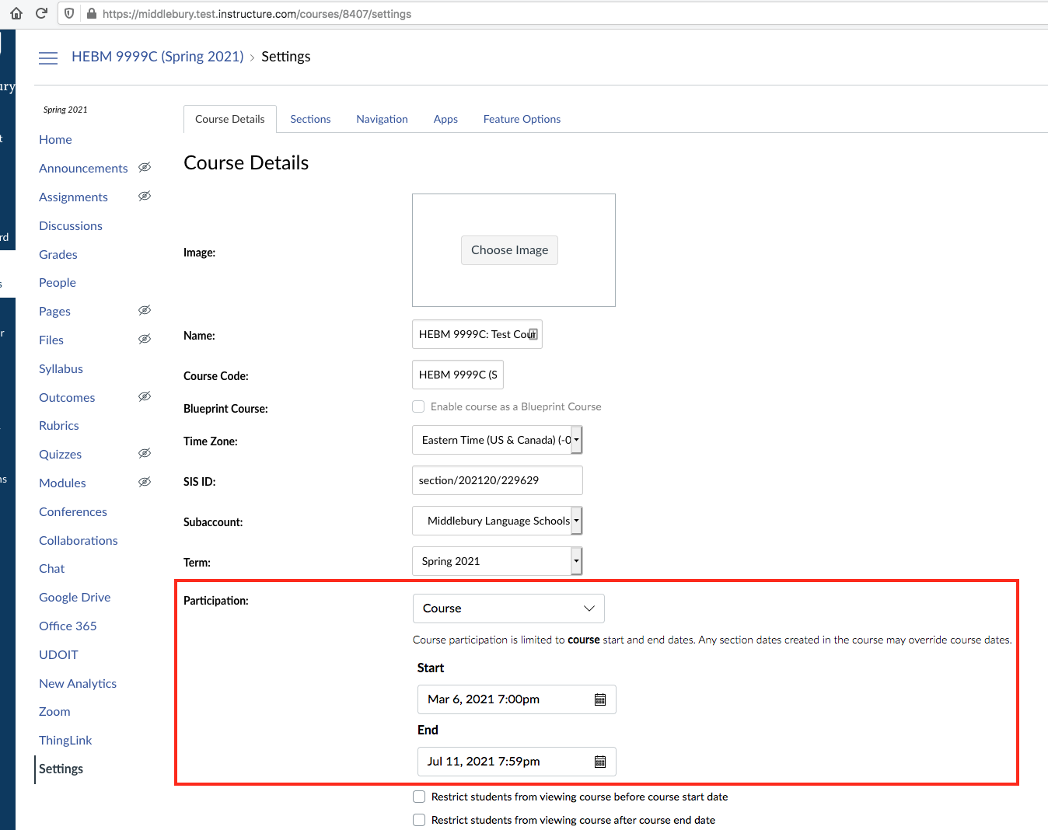The image size is (1048, 830).
Task: Check restrict students from viewing before start date
Action: click(419, 797)
